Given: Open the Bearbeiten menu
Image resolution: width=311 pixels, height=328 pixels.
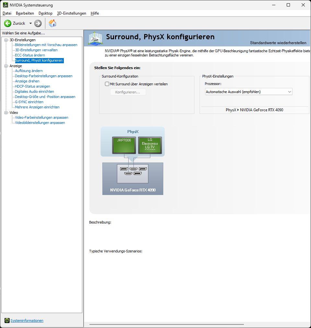Looking at the screenshot, I should point(25,13).
